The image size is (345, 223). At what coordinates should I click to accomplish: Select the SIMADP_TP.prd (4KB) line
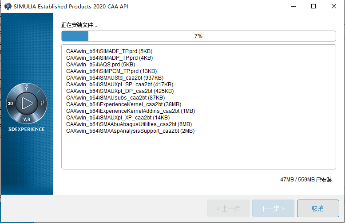(109, 58)
